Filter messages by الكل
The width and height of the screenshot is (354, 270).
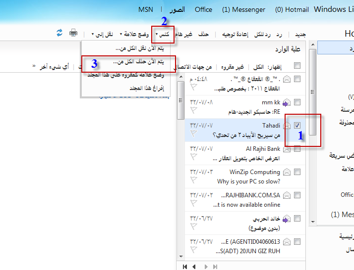tap(258, 67)
